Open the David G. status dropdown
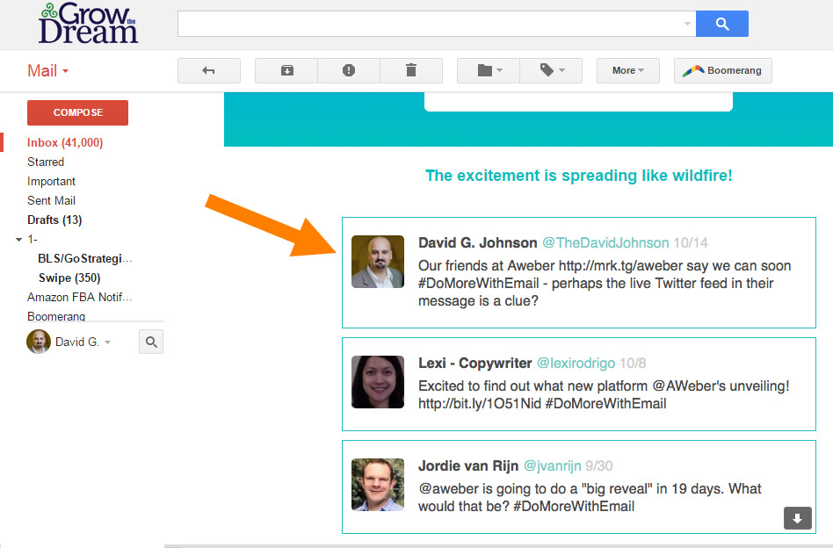 108,342
